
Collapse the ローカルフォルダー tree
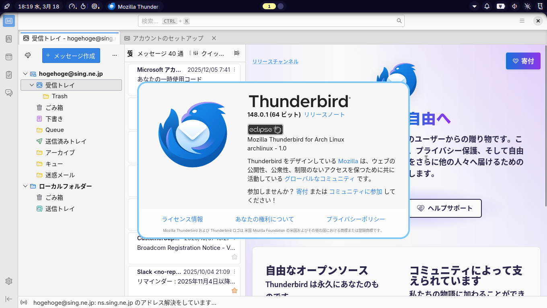(25, 186)
